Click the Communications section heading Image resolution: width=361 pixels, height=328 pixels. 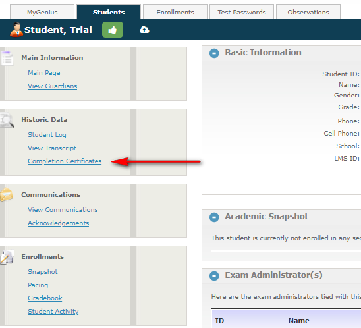(51, 195)
